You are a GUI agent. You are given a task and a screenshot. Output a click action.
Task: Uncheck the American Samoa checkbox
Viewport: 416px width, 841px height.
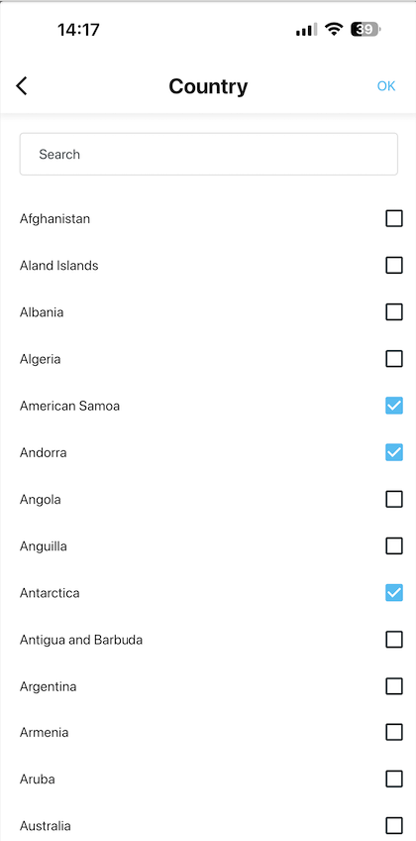tap(394, 406)
